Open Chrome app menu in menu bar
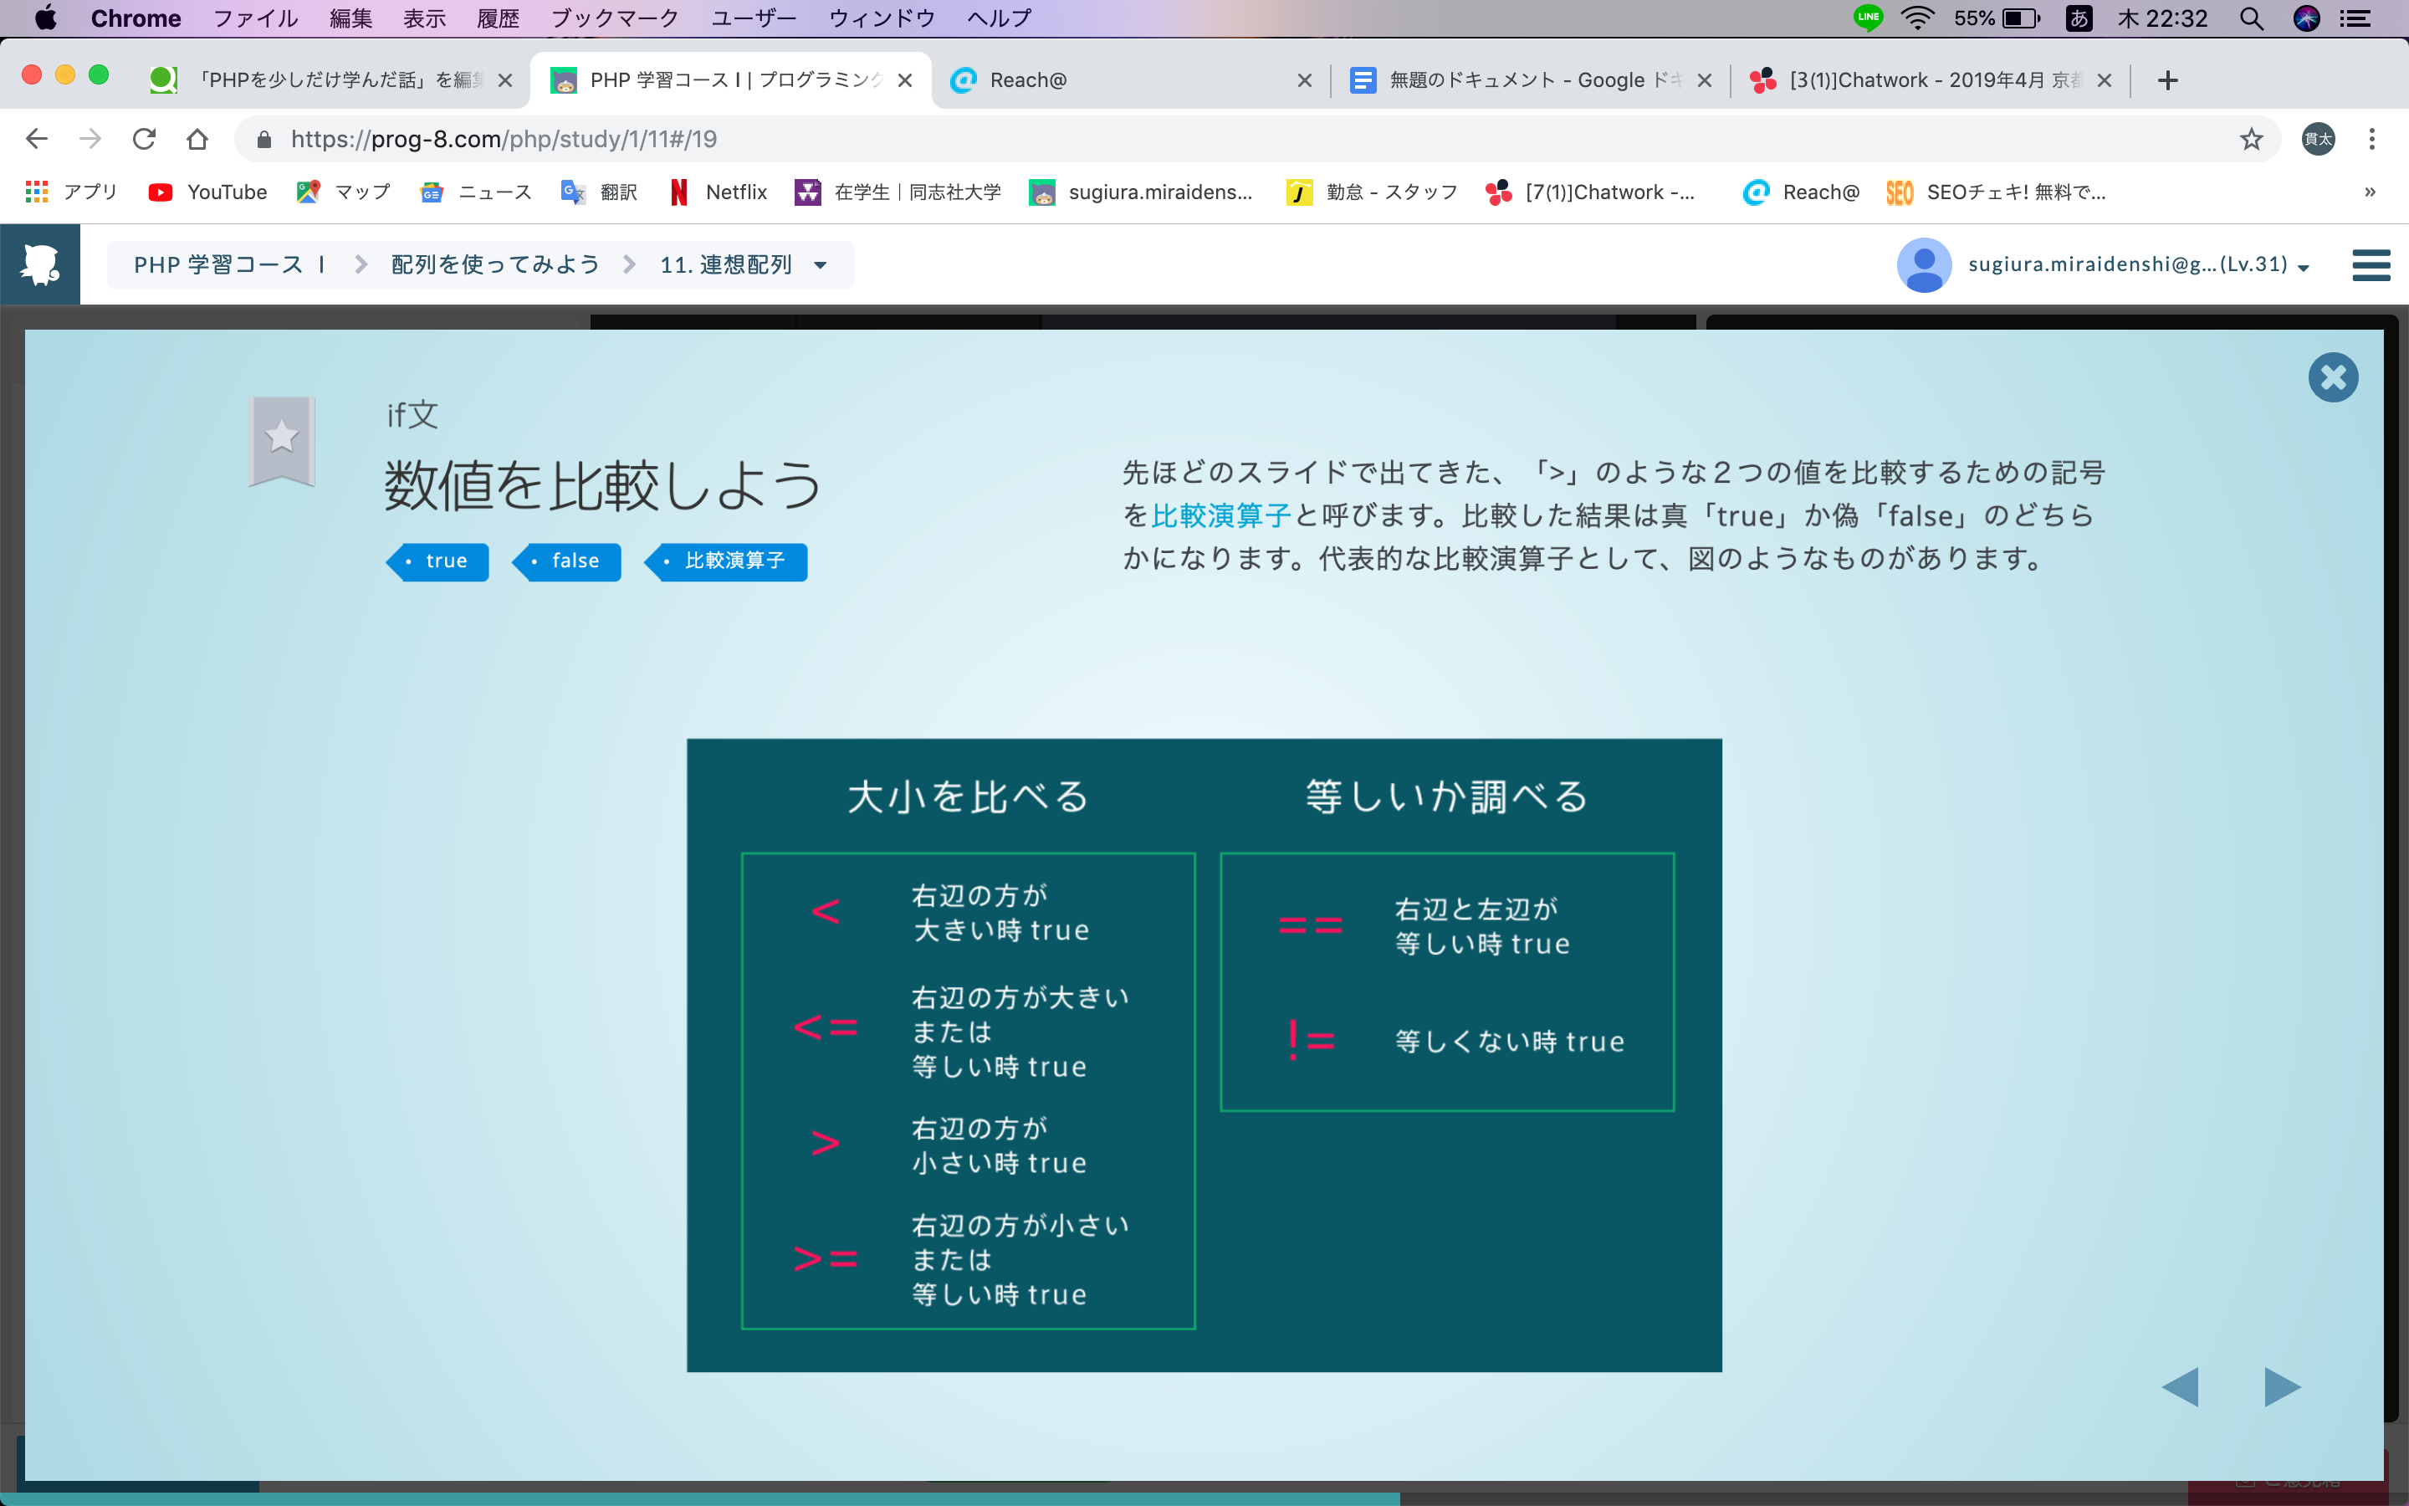2409x1506 pixels. click(136, 18)
